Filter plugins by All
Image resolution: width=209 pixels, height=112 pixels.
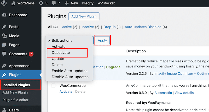pos(50,27)
